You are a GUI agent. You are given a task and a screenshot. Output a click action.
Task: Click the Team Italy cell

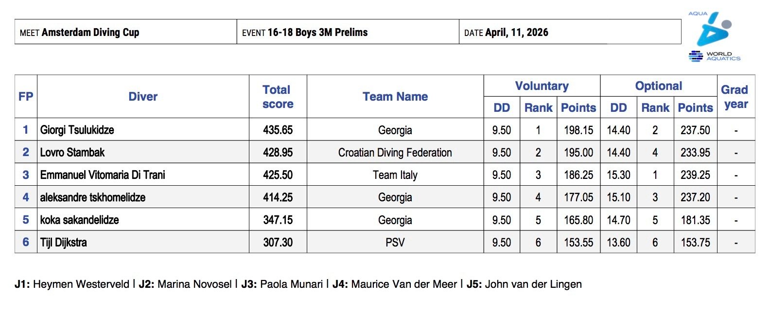pos(395,175)
